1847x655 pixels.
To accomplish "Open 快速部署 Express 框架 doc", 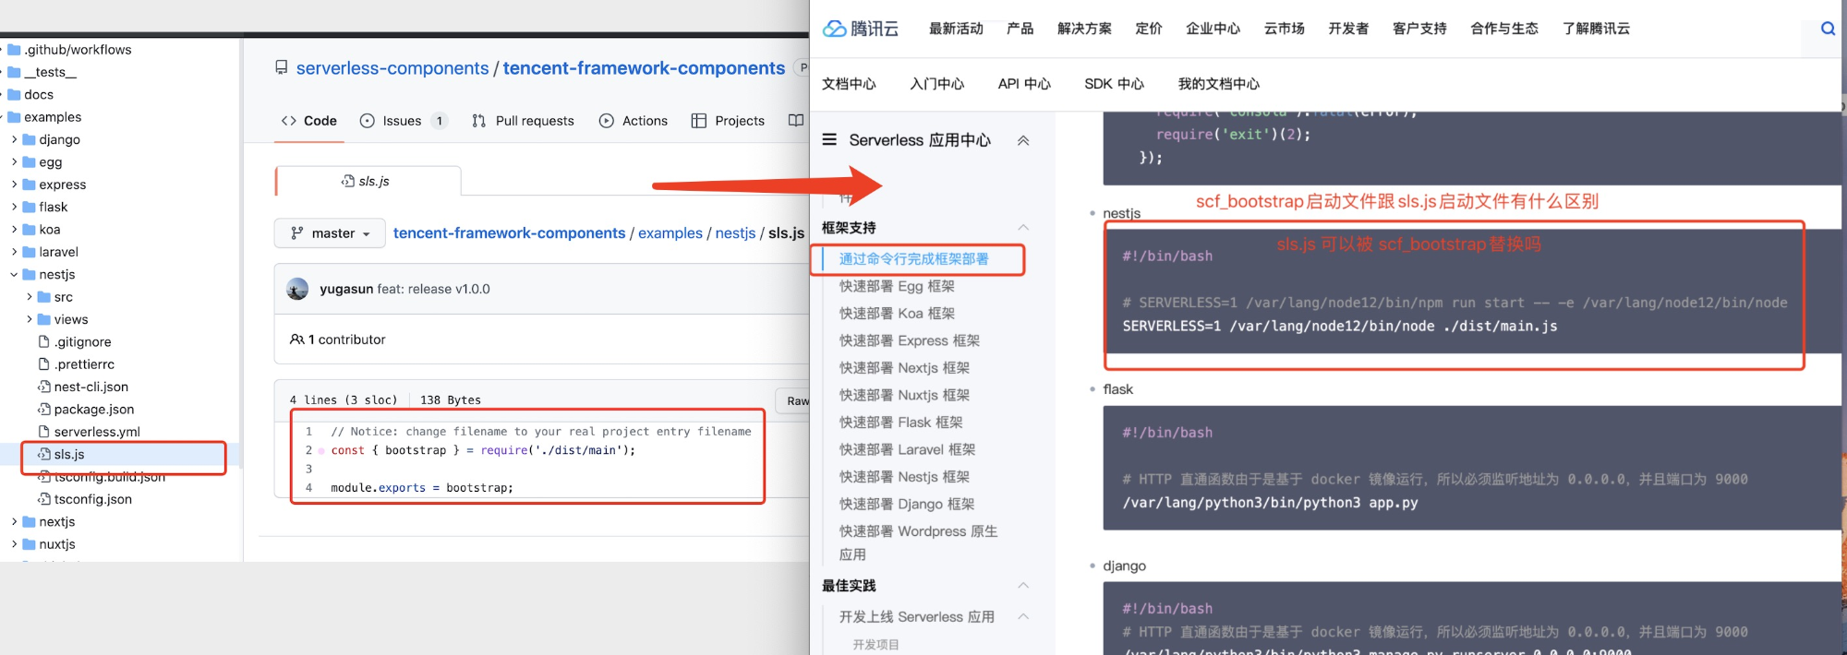I will (x=910, y=340).
